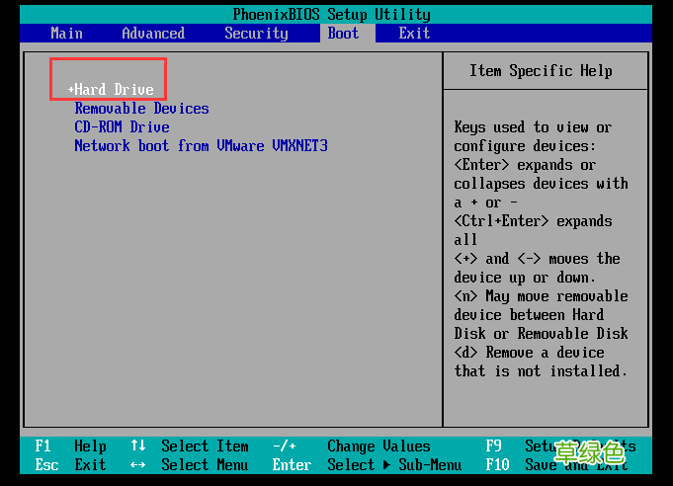Viewport: 673px width, 486px height.
Task: Select Removable Devices boot entry
Action: 141,108
